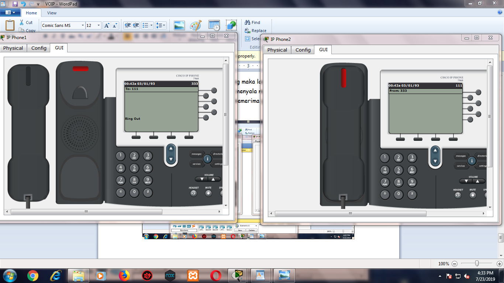Click IP Phone2 horizontal scrollbar

pos(351,213)
